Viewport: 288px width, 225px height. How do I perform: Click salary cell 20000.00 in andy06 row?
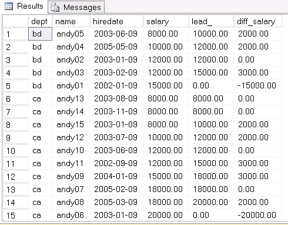pos(165,215)
